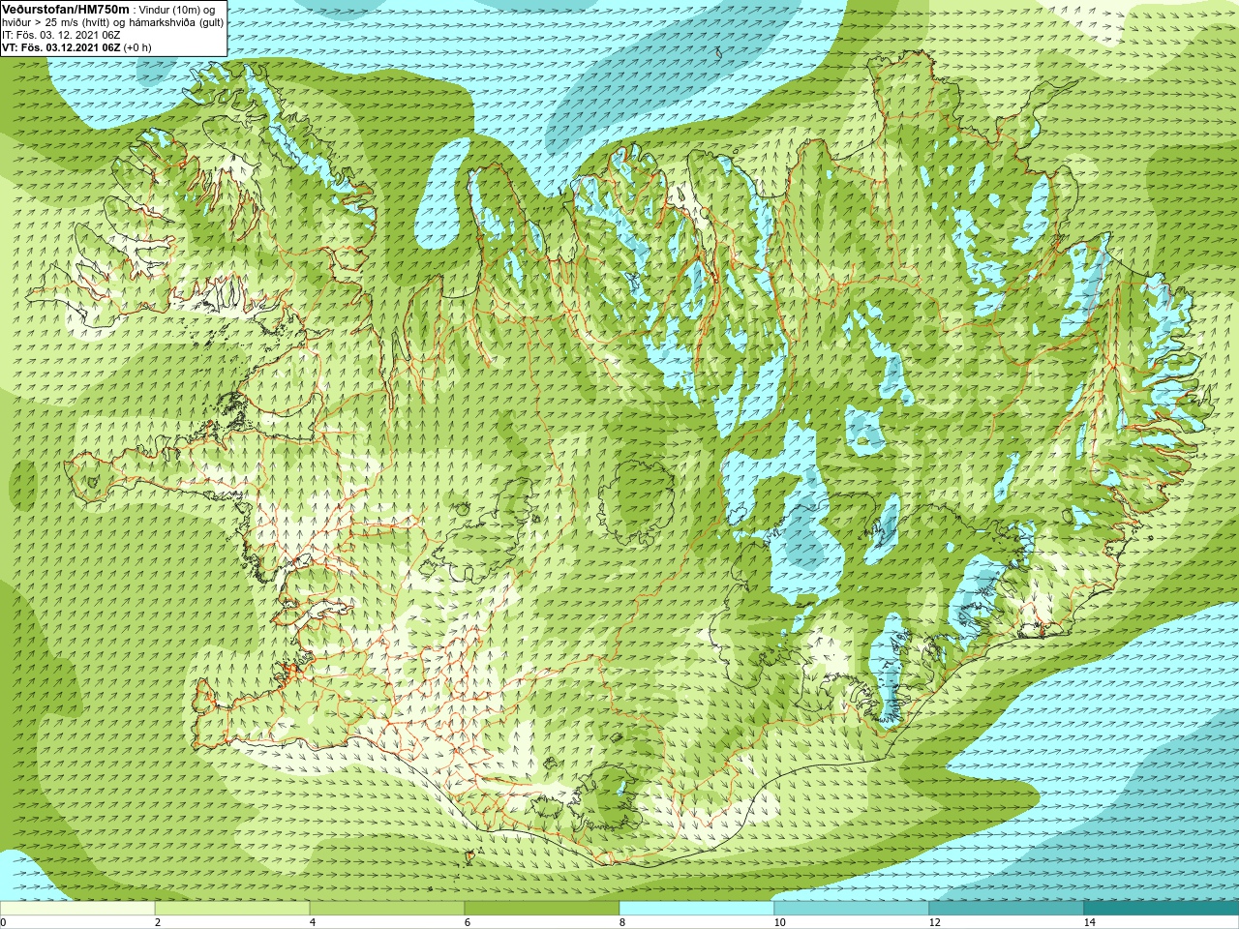
Task: Click the 'IT: Fös. 03. 12. 2021 06Z' line
Action: tap(61, 34)
